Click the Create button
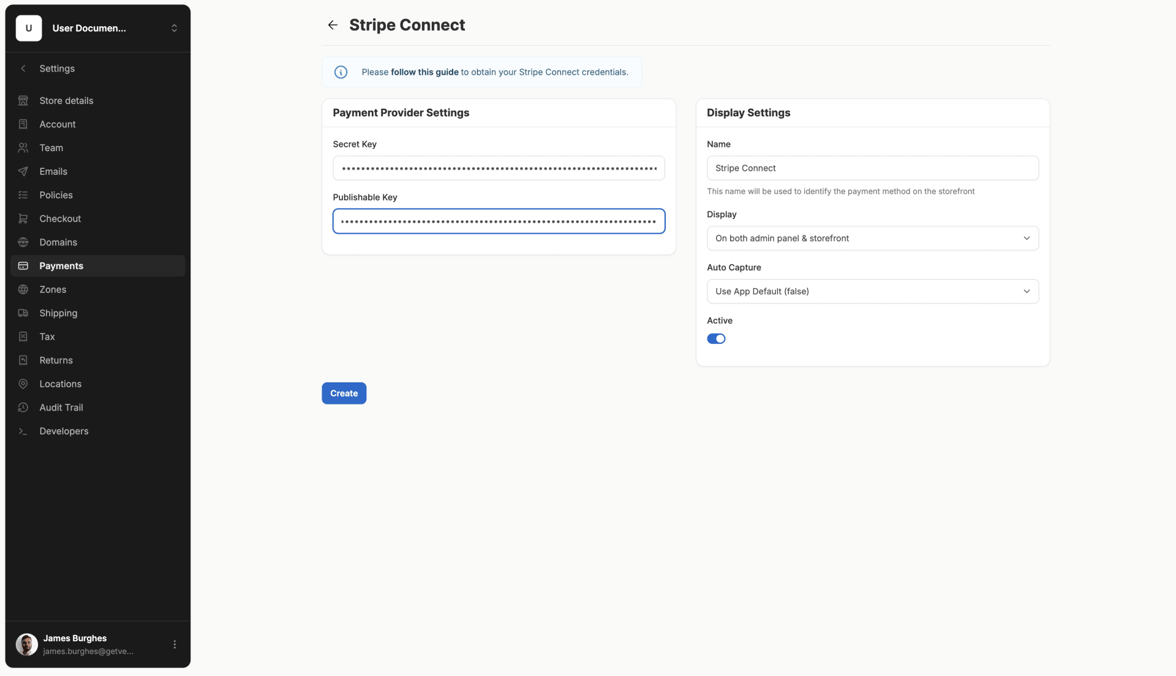 pyautogui.click(x=344, y=393)
